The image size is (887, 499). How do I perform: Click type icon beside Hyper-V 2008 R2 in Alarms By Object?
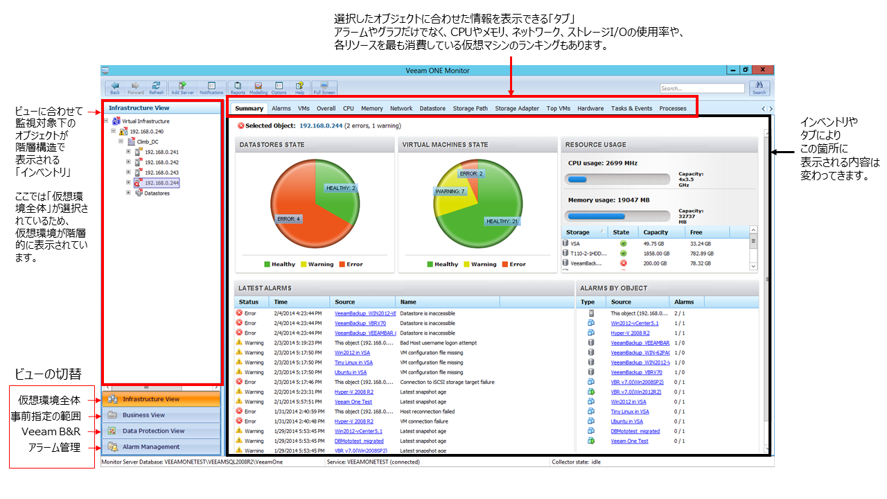click(x=591, y=333)
